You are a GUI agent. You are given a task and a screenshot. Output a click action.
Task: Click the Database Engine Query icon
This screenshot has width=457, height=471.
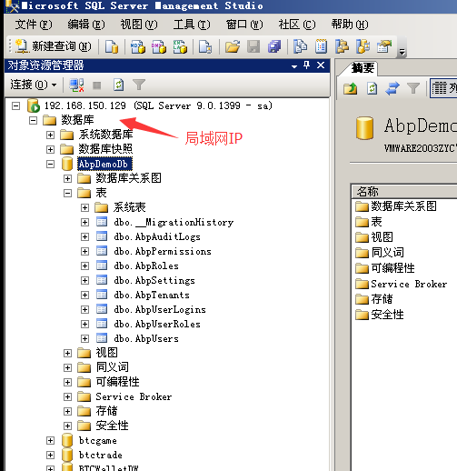tap(112, 46)
